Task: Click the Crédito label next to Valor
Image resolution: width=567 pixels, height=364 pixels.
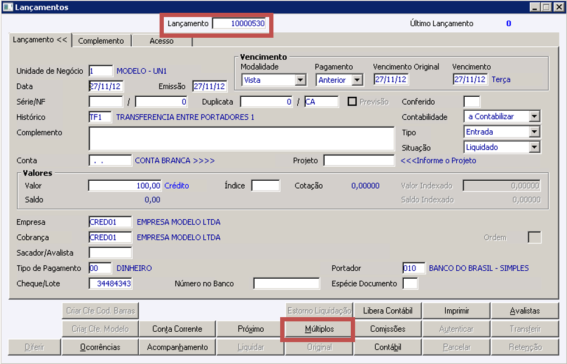Action: (177, 186)
